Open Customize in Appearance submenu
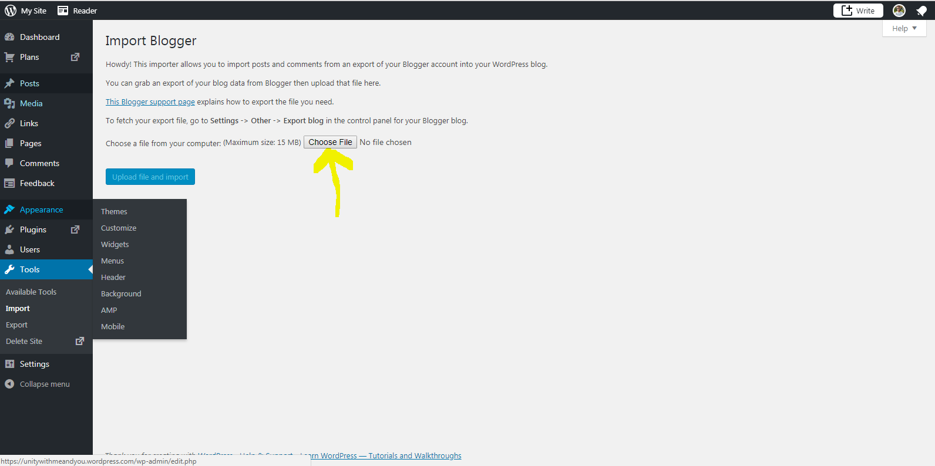 tap(119, 228)
